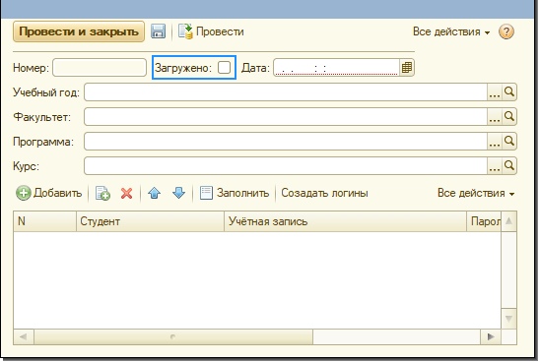Click the N column header
The width and height of the screenshot is (540, 362).
[44, 221]
